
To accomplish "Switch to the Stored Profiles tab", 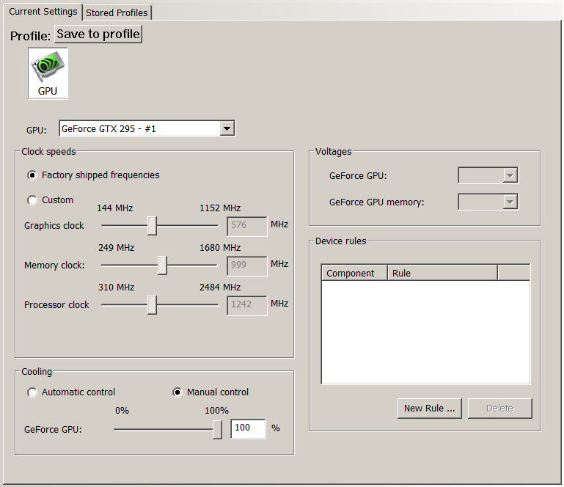I will click(x=117, y=12).
